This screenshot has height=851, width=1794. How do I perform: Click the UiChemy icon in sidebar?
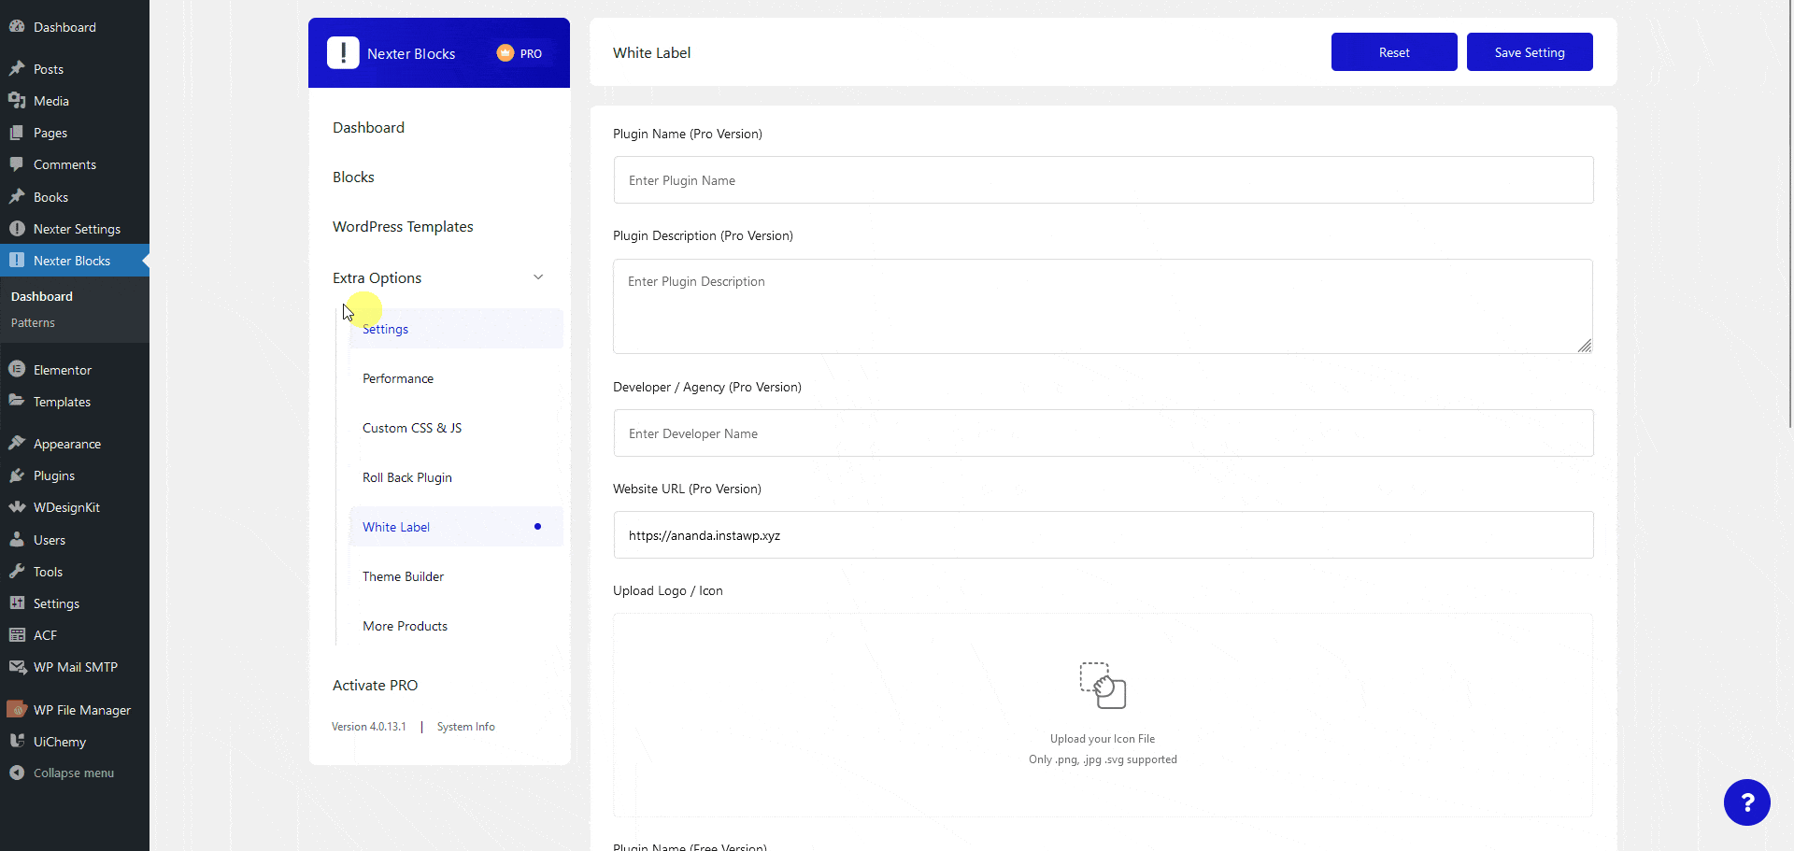[x=17, y=742]
